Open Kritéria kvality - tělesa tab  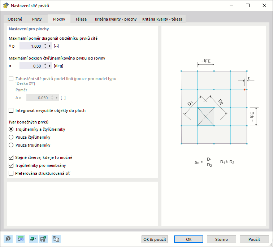[162, 19]
